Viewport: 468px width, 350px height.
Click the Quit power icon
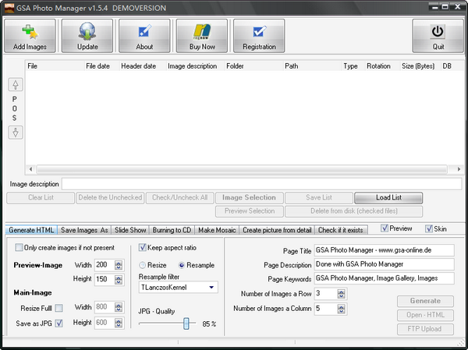(438, 33)
